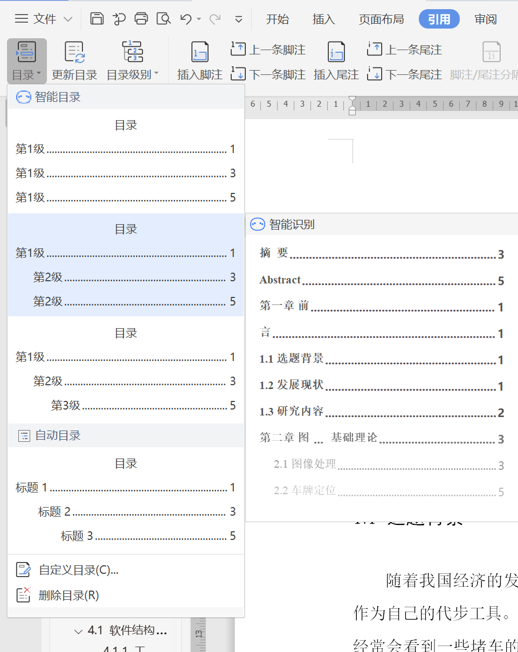Select the 引用 tab
The width and height of the screenshot is (518, 652).
pyautogui.click(x=439, y=19)
